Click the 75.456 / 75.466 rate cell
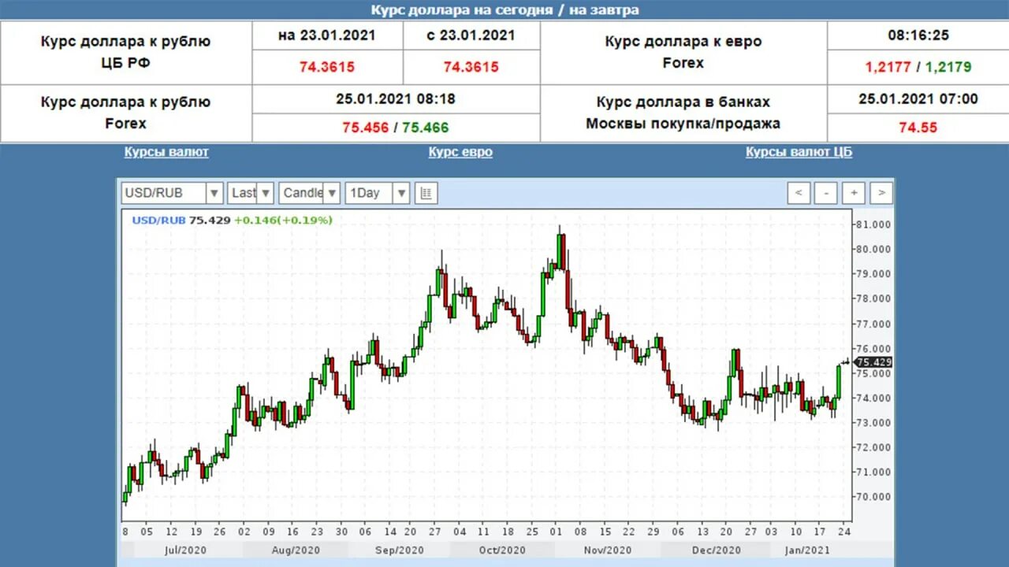This screenshot has width=1009, height=567. [396, 128]
